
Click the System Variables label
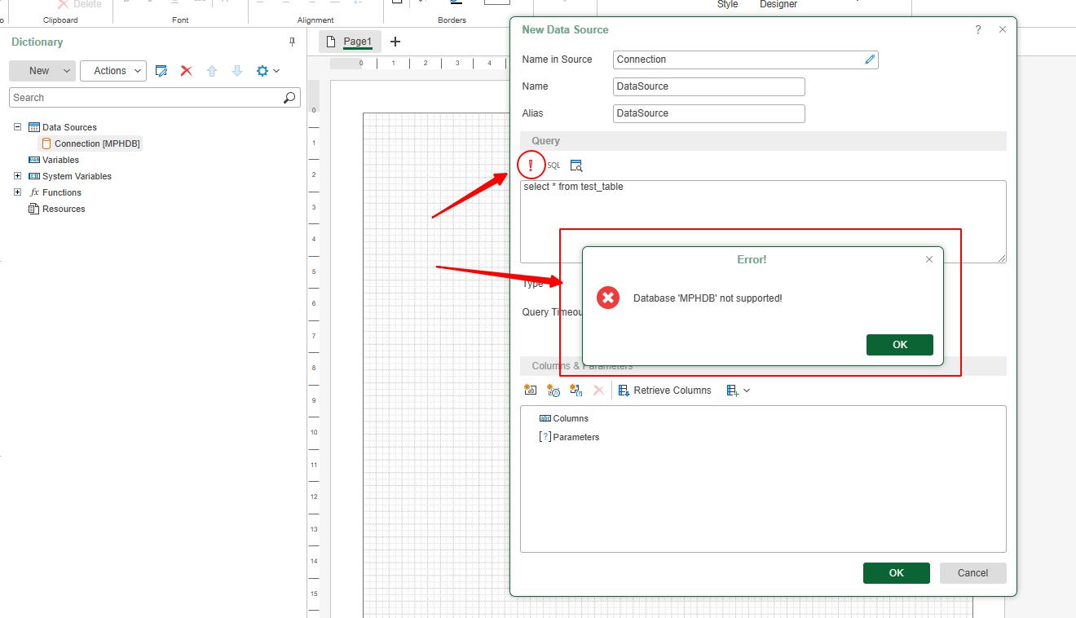[77, 176]
